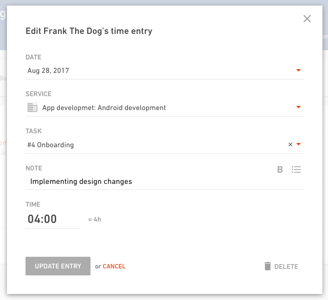Open the date picker dropdown arrow
Viewport: 328px width, 300px height.
(299, 71)
